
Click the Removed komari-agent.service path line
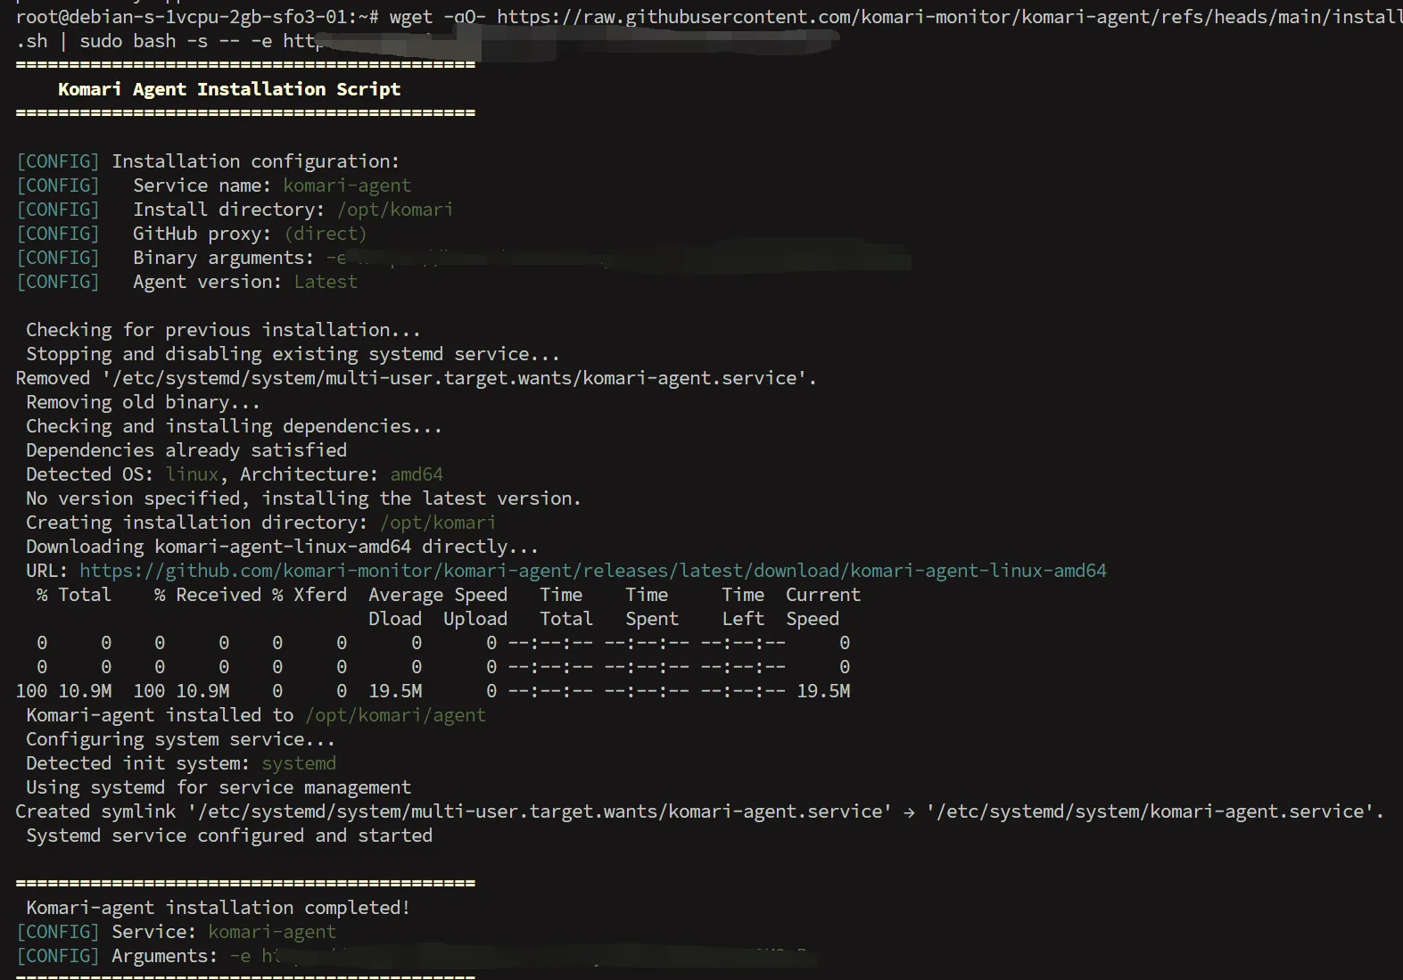416,378
